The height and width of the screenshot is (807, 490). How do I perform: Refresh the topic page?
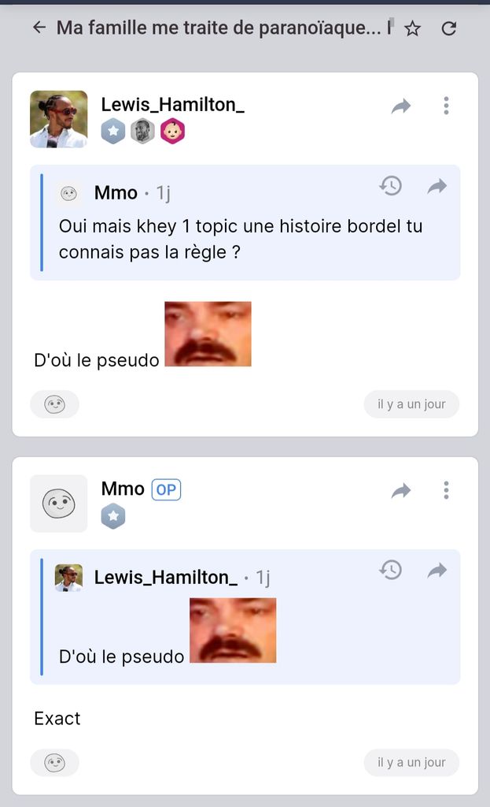coord(449,29)
